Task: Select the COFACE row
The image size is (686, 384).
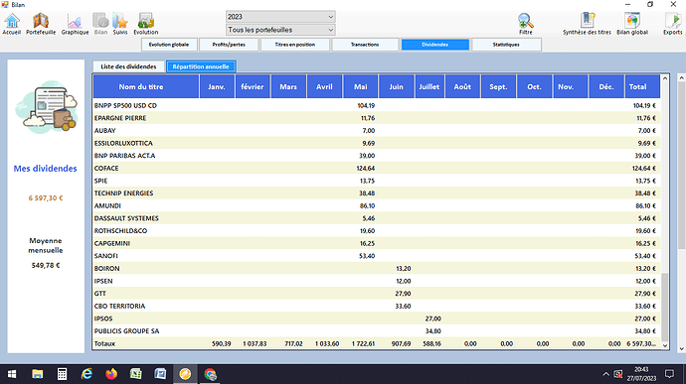Action: tap(376, 169)
